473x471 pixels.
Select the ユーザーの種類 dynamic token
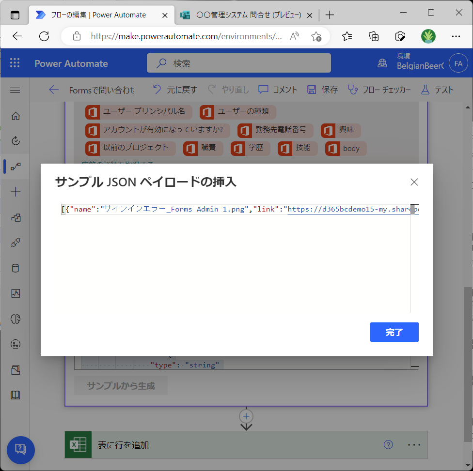pyautogui.click(x=237, y=112)
